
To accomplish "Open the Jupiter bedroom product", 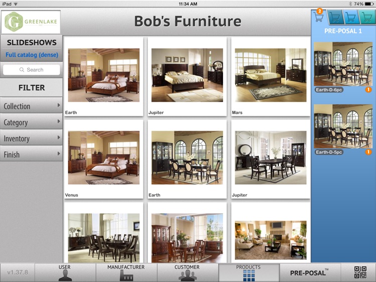I will click(187, 77).
